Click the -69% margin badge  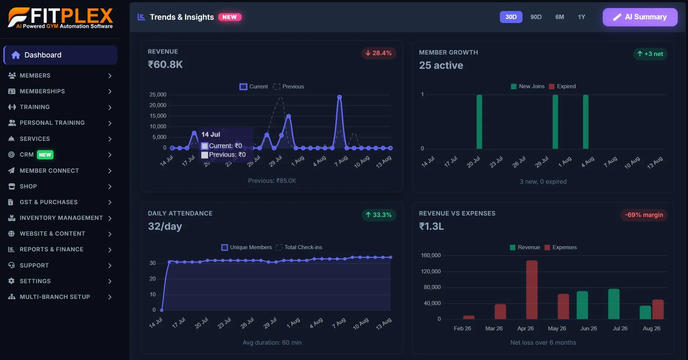tap(644, 215)
